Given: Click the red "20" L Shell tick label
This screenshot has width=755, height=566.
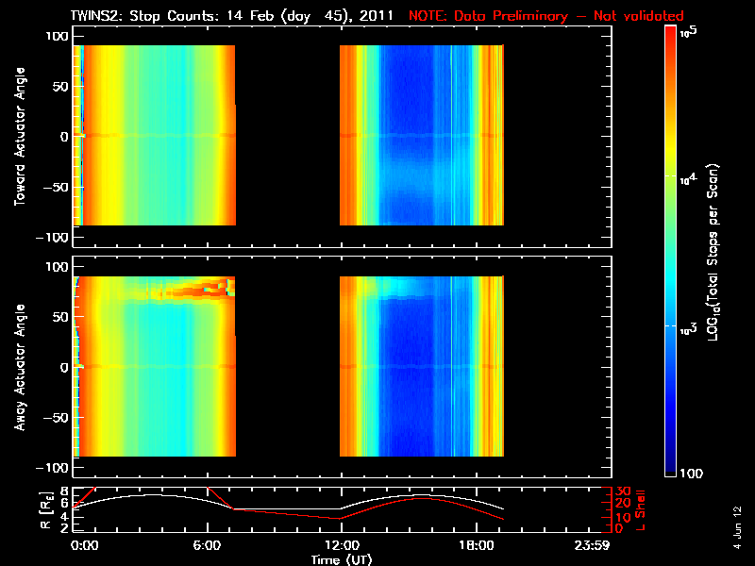Looking at the screenshot, I should (623, 503).
